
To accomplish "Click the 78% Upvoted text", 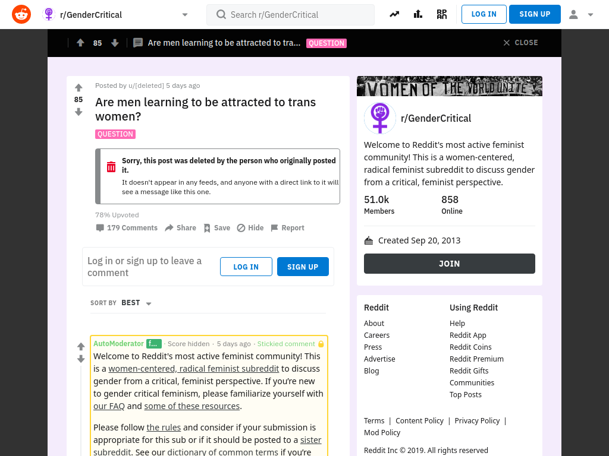I will pyautogui.click(x=117, y=215).
